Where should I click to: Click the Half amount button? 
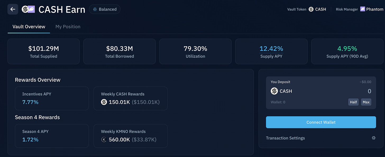tap(354, 102)
